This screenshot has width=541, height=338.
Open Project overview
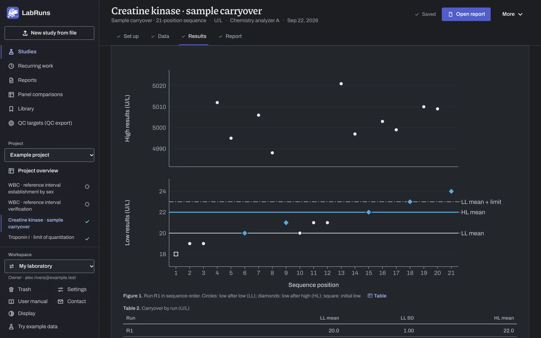[50, 171]
